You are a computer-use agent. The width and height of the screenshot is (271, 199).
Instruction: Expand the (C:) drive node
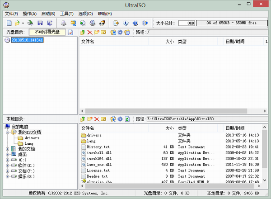tap(7, 160)
